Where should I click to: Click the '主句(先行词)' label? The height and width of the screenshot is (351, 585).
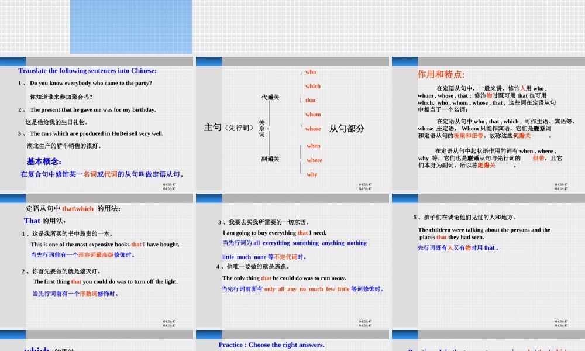(229, 128)
